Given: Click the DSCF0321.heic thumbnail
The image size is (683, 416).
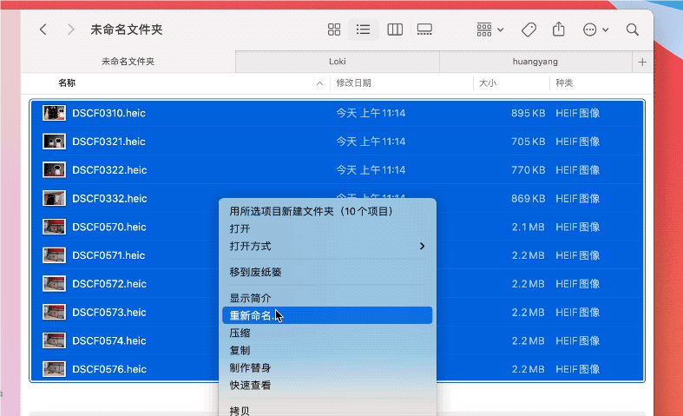Looking at the screenshot, I should click(54, 142).
